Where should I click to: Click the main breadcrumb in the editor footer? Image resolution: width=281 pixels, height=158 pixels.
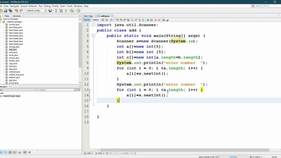click(100, 153)
